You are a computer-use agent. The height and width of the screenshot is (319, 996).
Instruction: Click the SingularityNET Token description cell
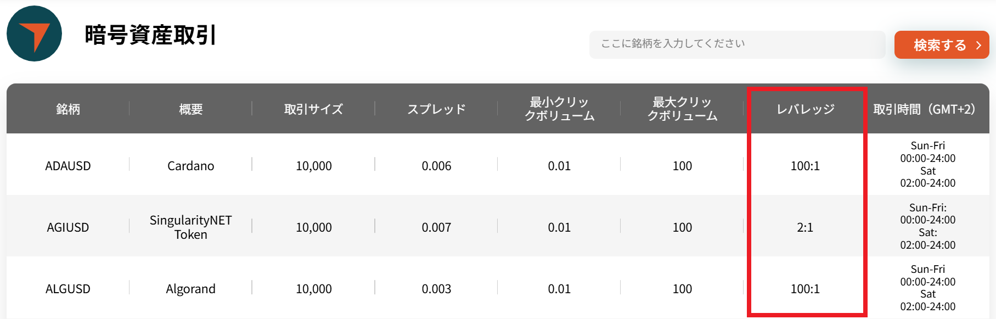tap(191, 227)
